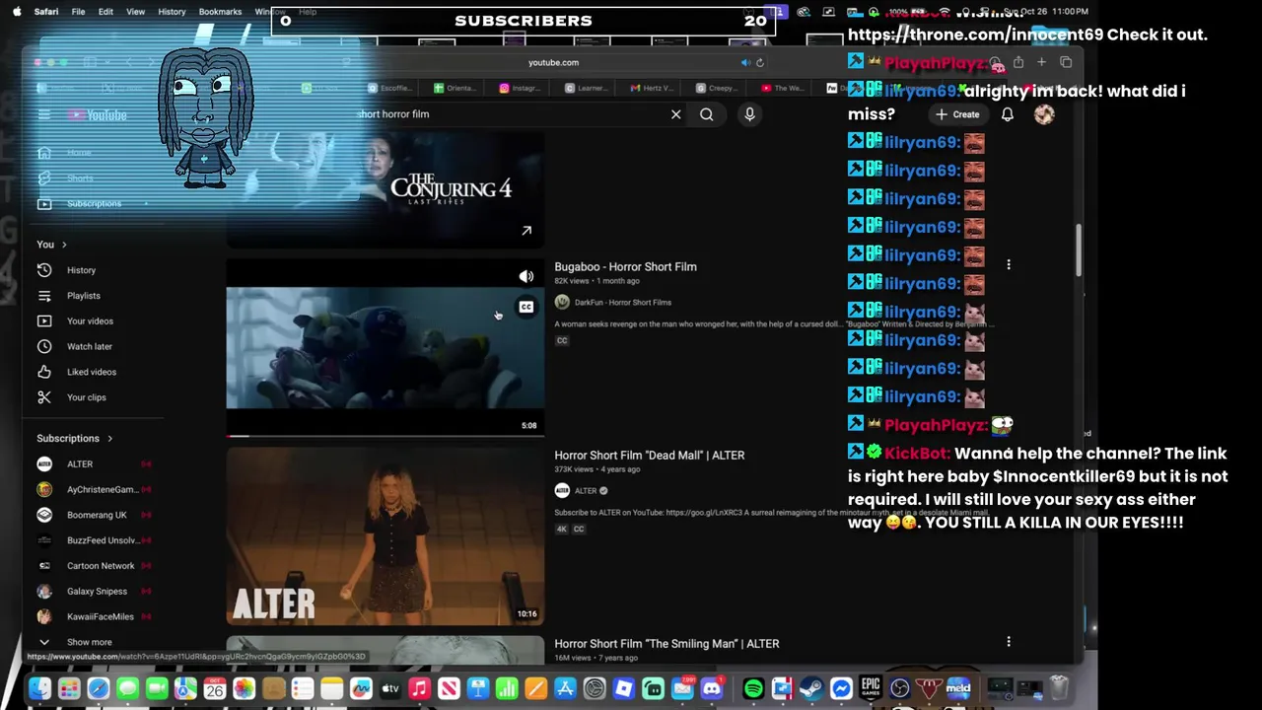Switch to the Learner... tab in Safari

tap(586, 88)
